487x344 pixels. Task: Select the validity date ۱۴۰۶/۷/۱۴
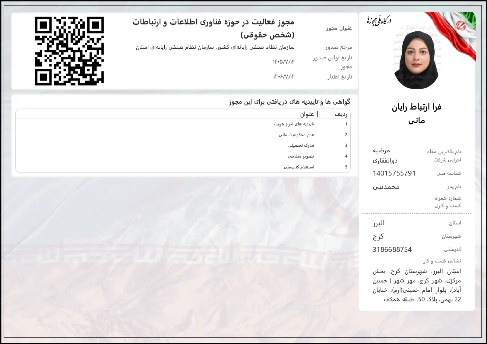284,77
